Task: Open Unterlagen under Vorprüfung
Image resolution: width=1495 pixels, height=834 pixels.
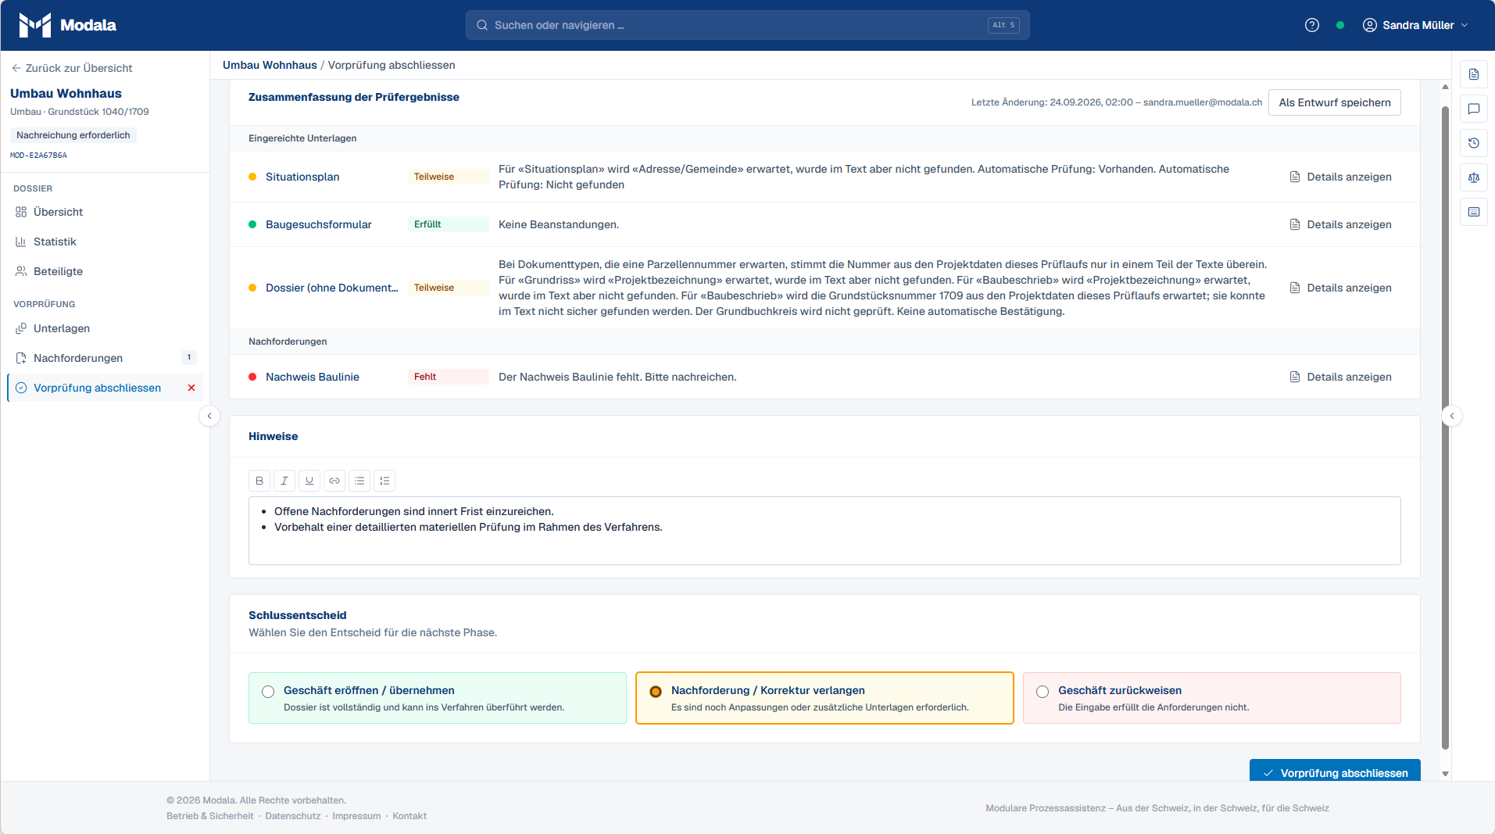Action: pyautogui.click(x=105, y=328)
